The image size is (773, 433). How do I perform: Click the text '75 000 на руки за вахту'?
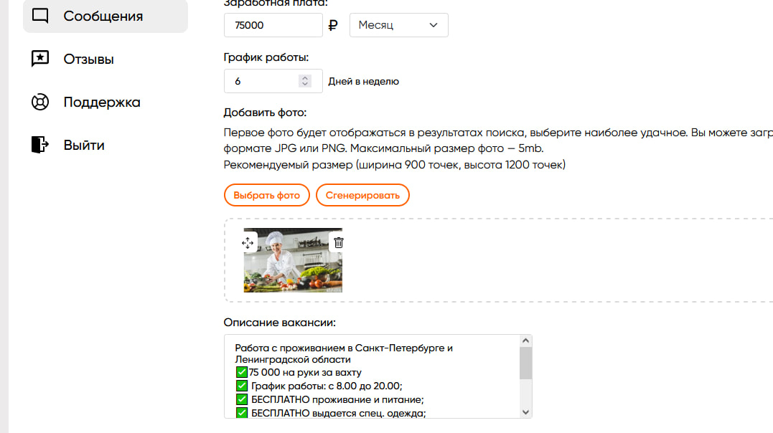[x=305, y=372]
